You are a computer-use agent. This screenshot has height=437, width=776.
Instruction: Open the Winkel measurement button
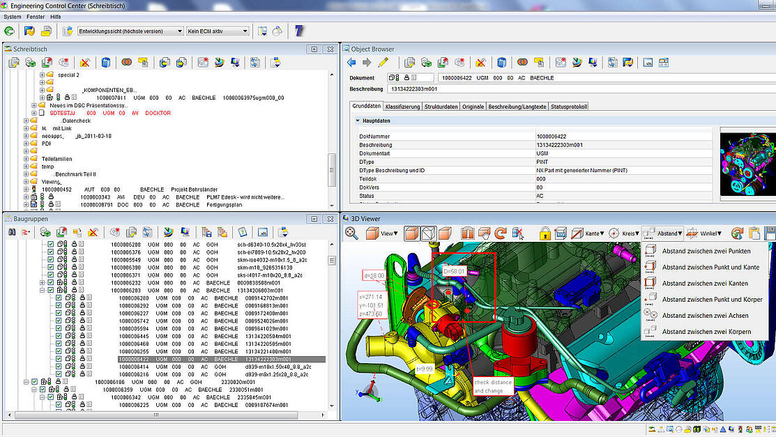705,233
